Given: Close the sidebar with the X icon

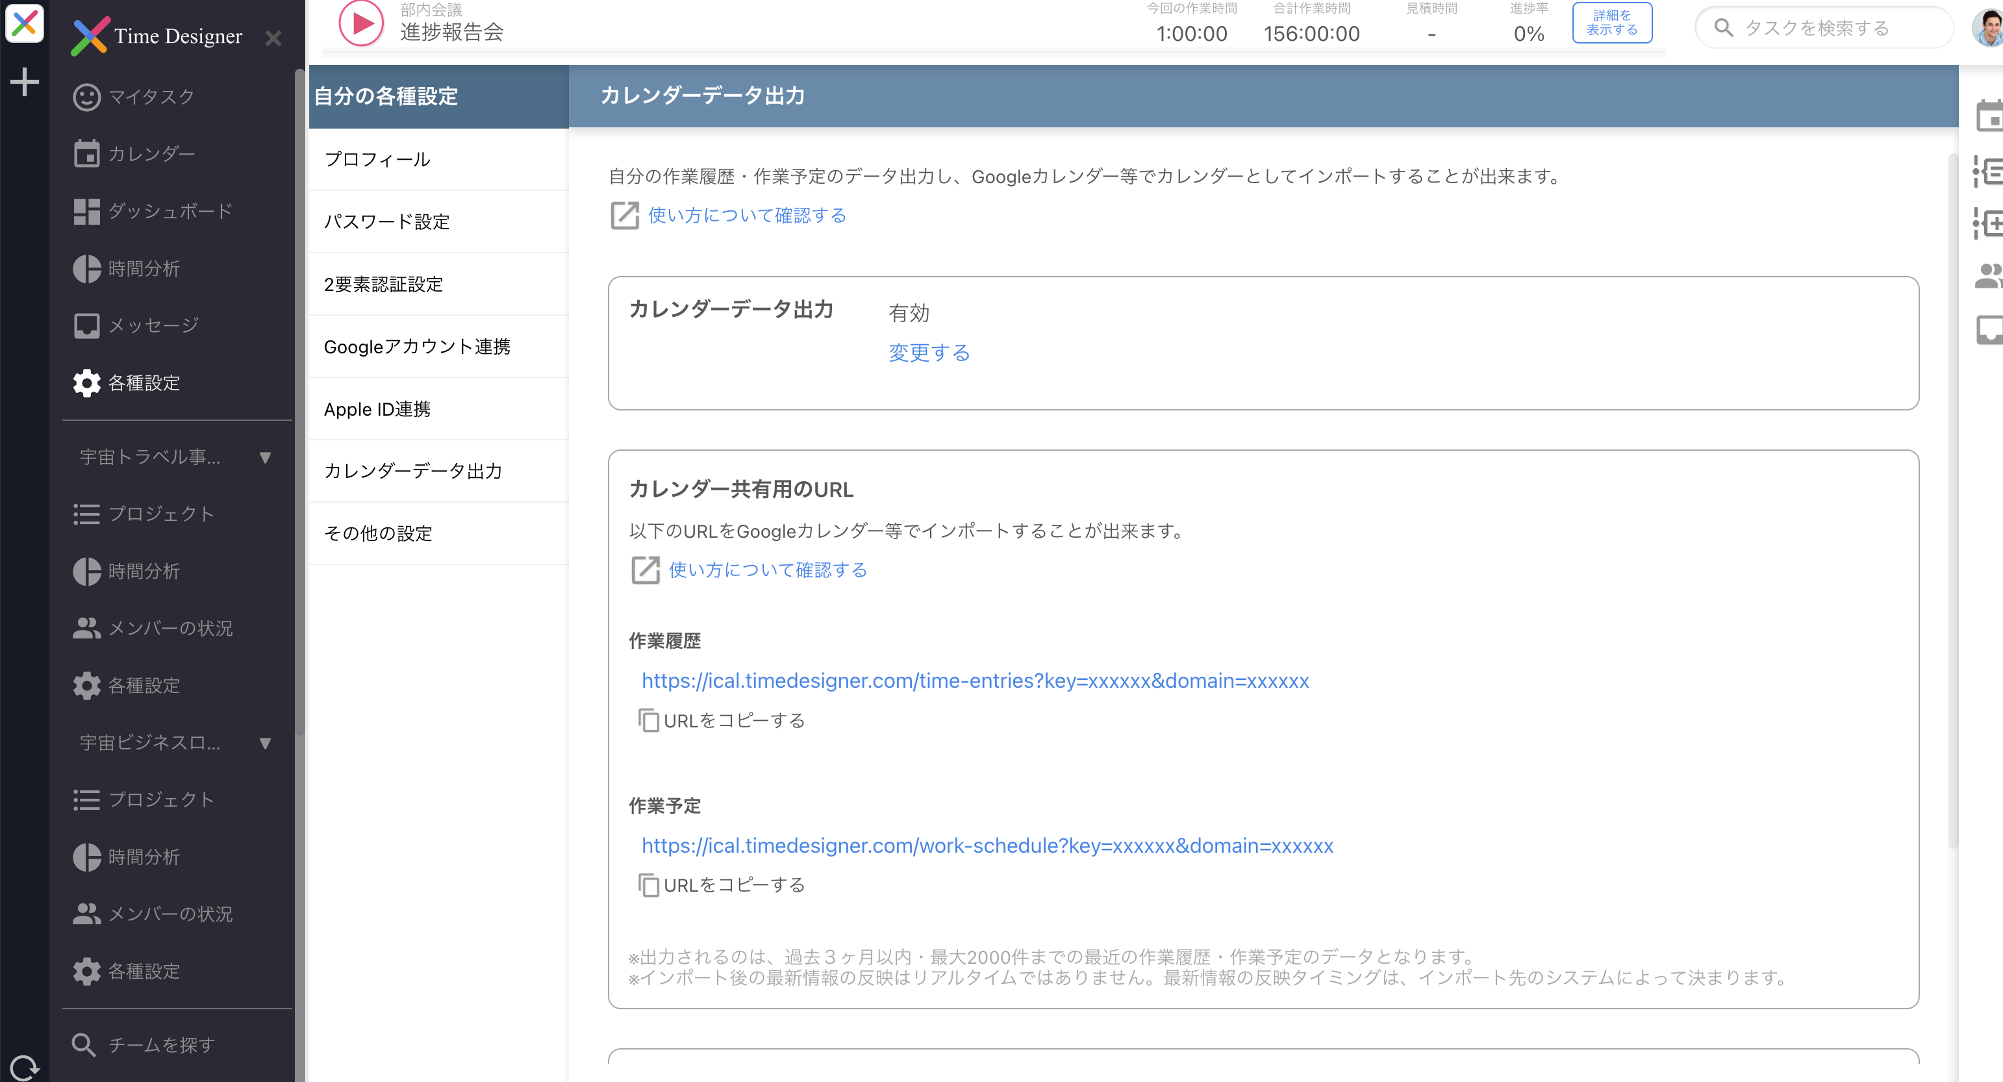Looking at the screenshot, I should (x=273, y=37).
